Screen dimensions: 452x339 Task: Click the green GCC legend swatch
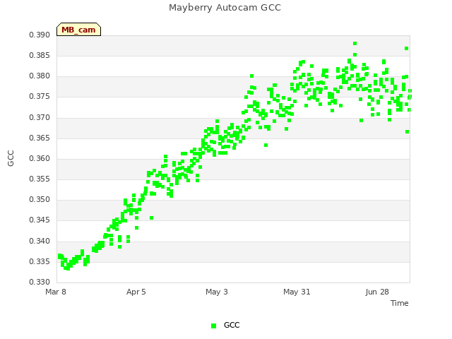coord(213,326)
